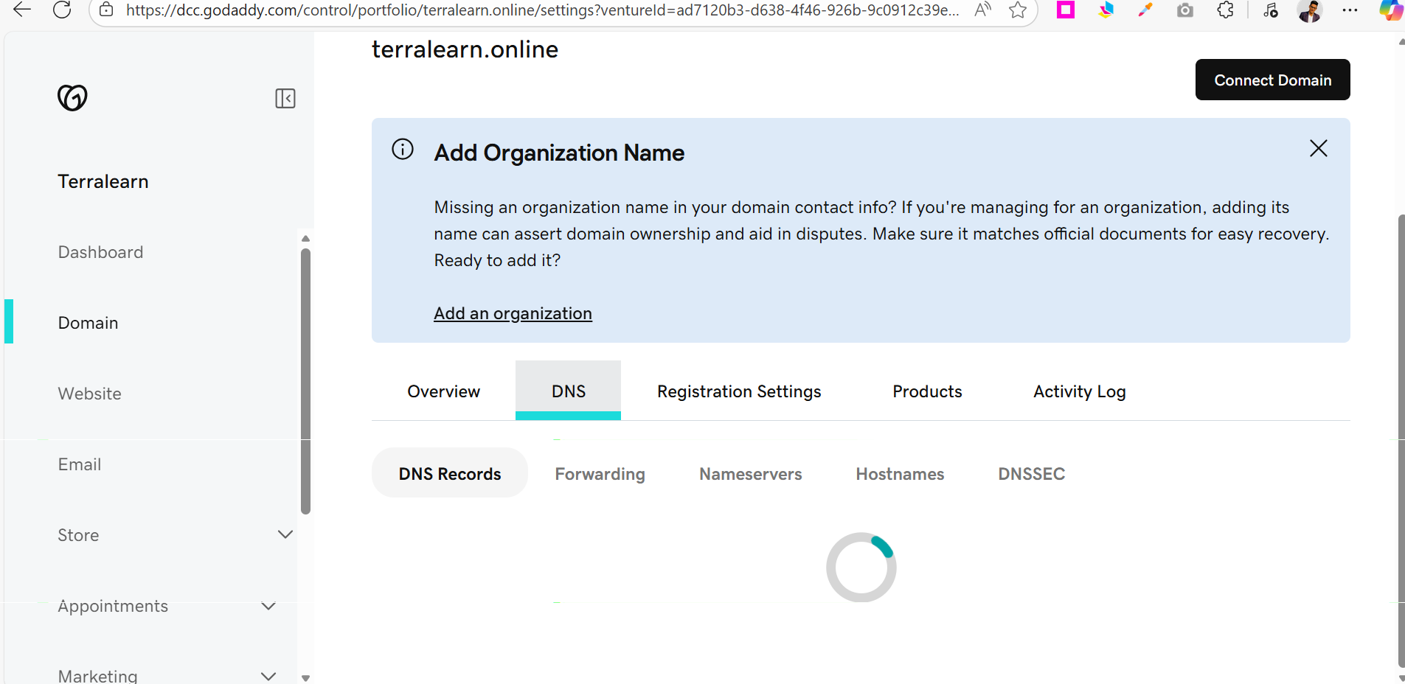Expand the Marketing section
Screen dimensions: 1405x684
(x=268, y=675)
